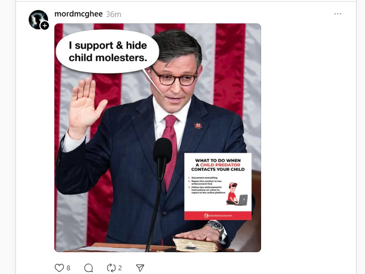Follow mordmcghee via the plus badge
Viewport: 365px width, 274px height.
[x=45, y=26]
